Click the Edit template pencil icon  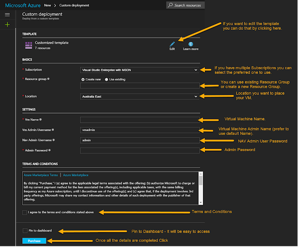172,43
